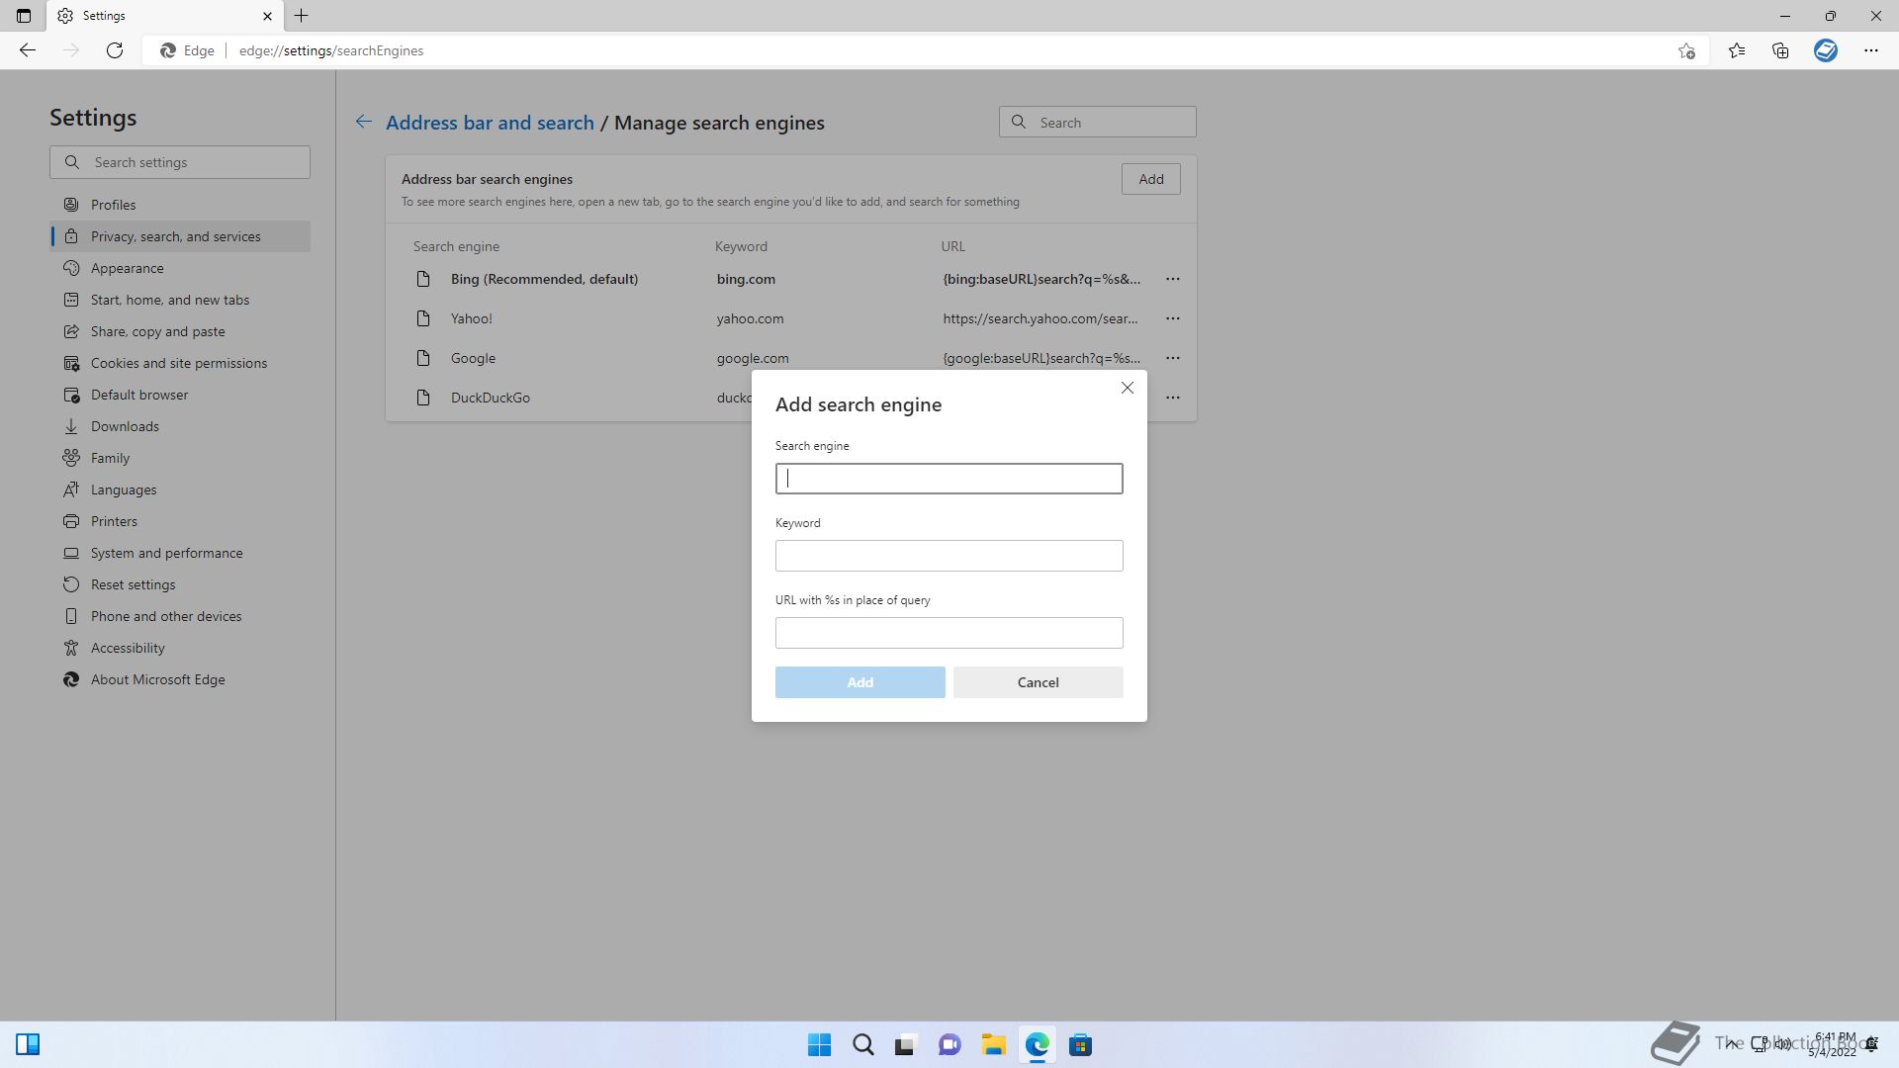The width and height of the screenshot is (1899, 1068).
Task: Open Collections from the toolbar
Action: coord(1780,50)
